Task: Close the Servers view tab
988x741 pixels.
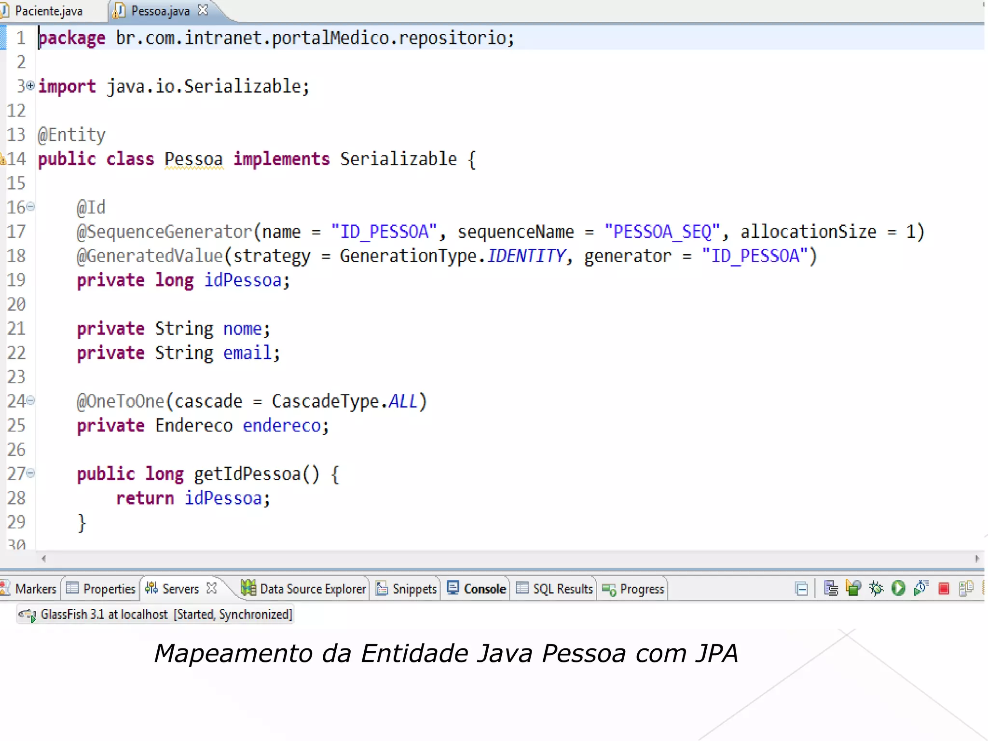Action: [211, 588]
